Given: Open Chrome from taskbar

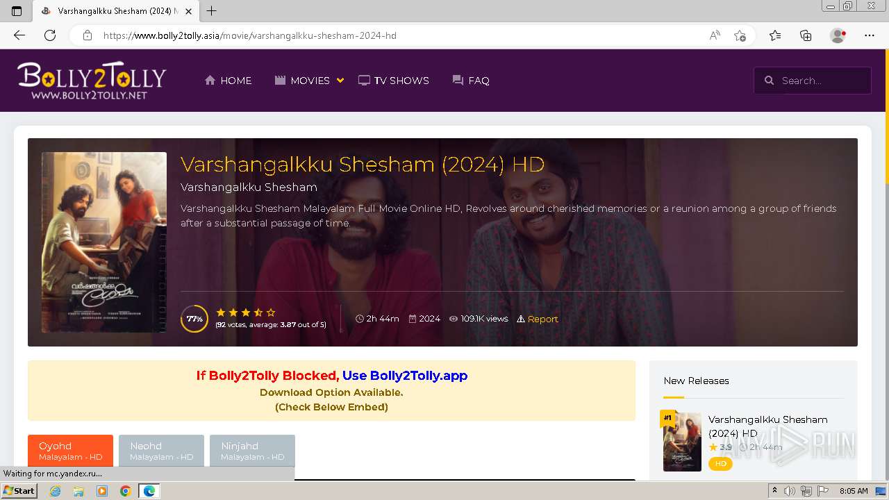Looking at the screenshot, I should (125, 491).
